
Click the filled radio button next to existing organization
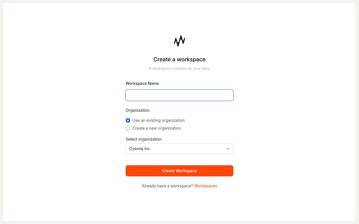128,120
